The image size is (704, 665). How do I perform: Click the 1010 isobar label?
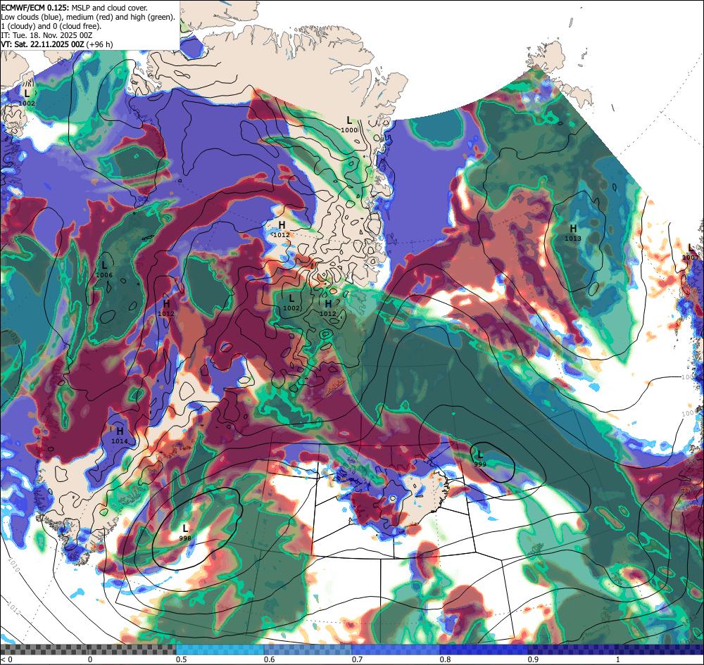click(x=14, y=565)
